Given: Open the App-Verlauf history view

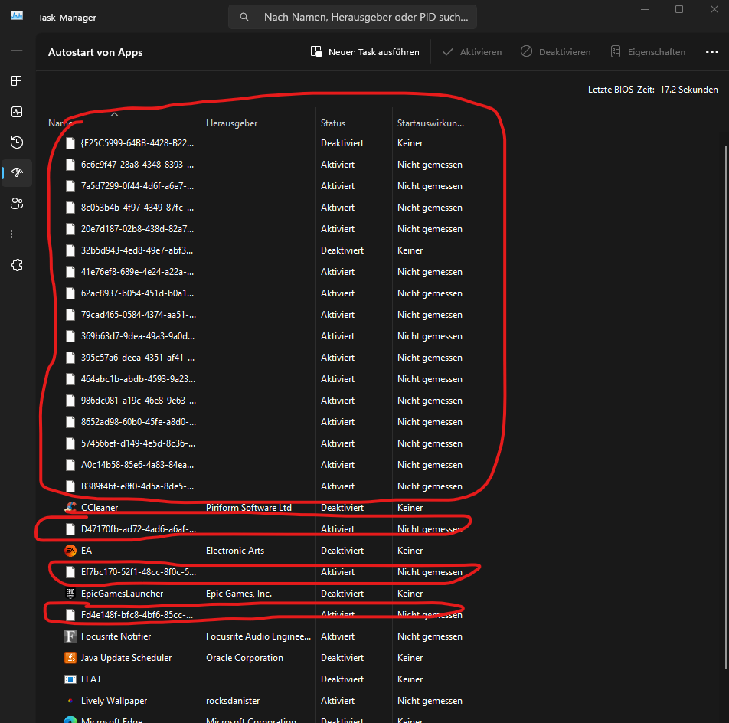Looking at the screenshot, I should click(x=17, y=142).
